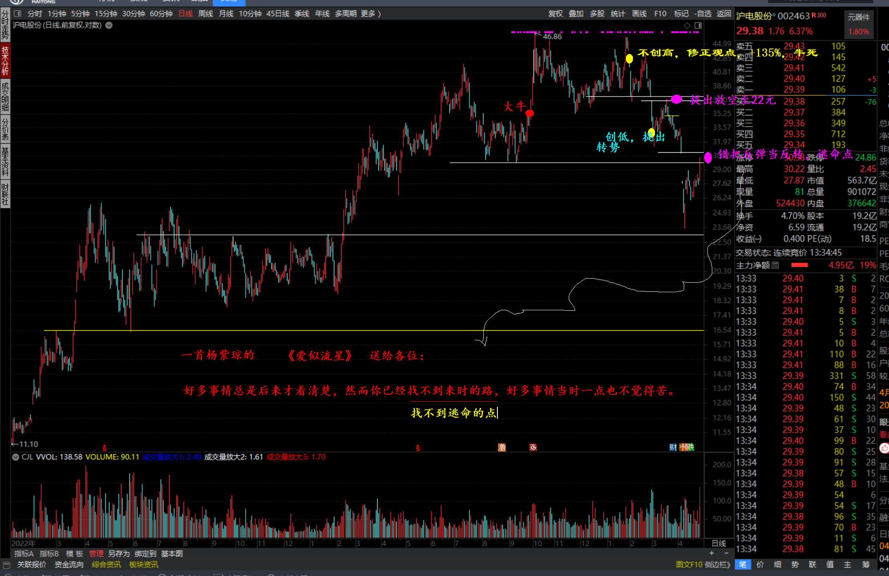Switch to the 价 tab in bottom-right
The image size is (889, 576).
pyautogui.click(x=760, y=565)
